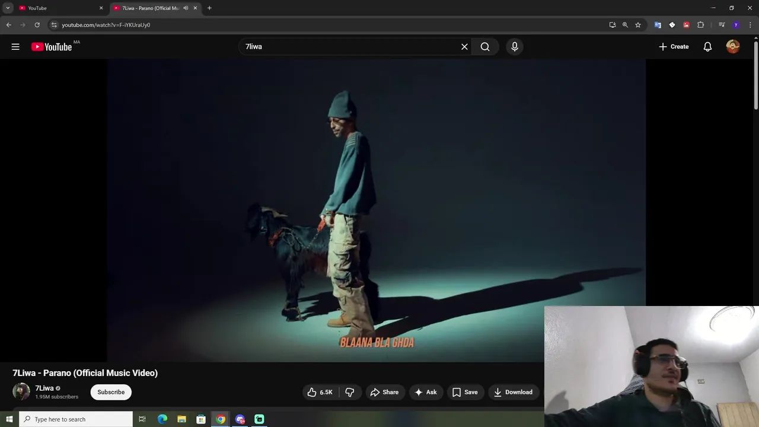Image resolution: width=759 pixels, height=427 pixels.
Task: Share the Parano video
Action: tap(384, 392)
